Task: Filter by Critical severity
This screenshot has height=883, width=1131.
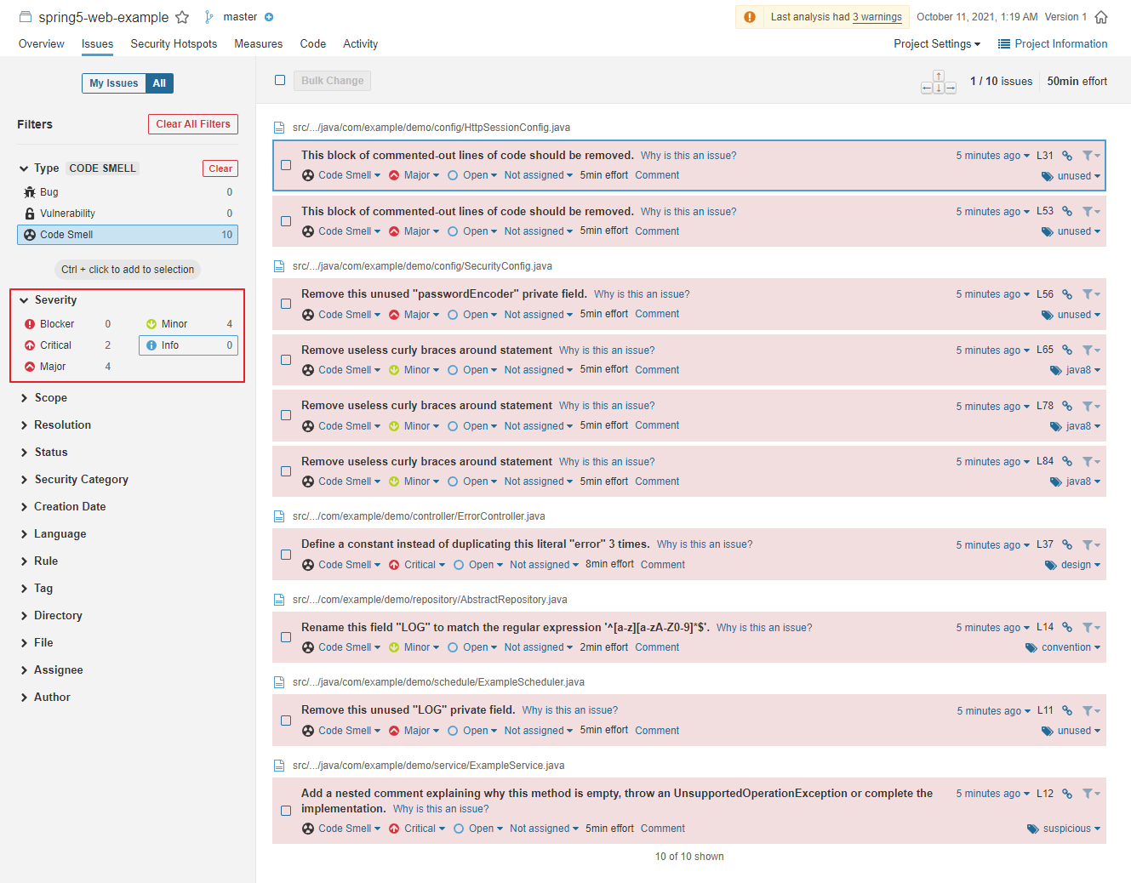Action: pyautogui.click(x=55, y=345)
